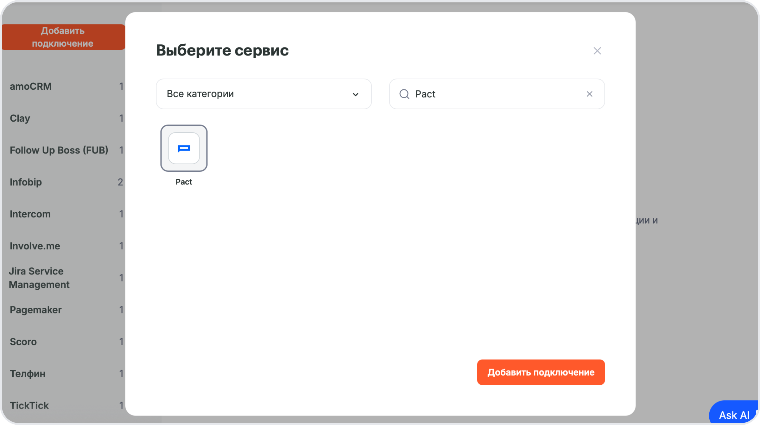Viewport: 760px width, 425px height.
Task: Click the search magnifier icon
Action: click(x=404, y=94)
